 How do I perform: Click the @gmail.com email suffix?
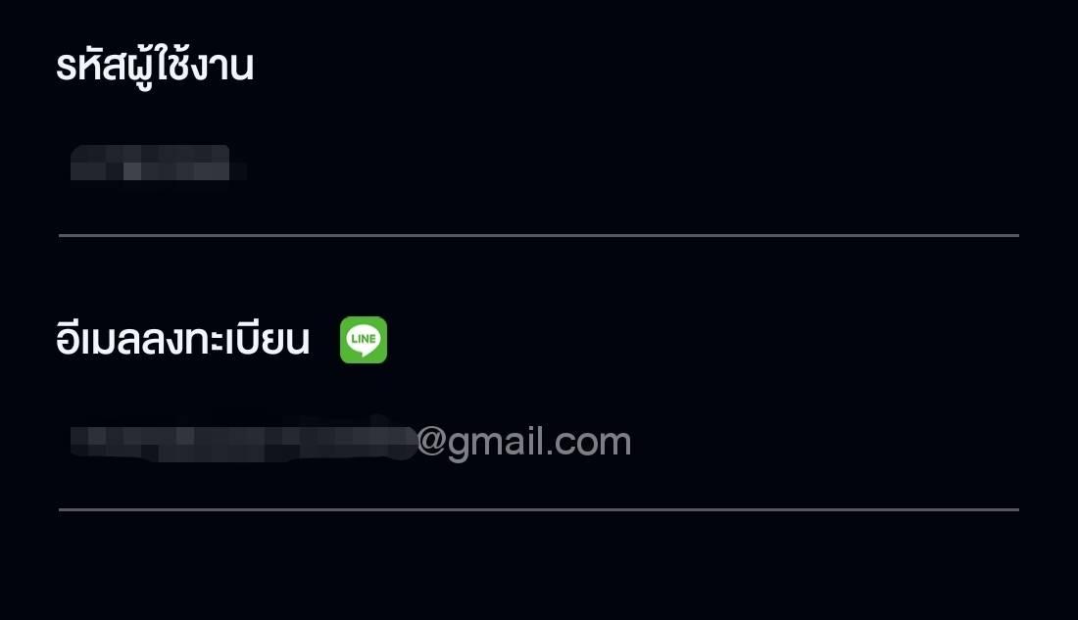coord(524,442)
